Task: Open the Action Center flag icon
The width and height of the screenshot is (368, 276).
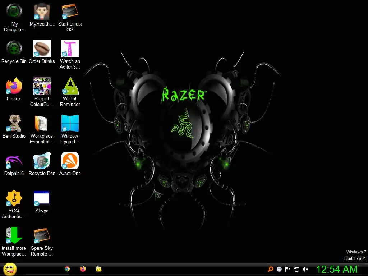Action: (288, 269)
